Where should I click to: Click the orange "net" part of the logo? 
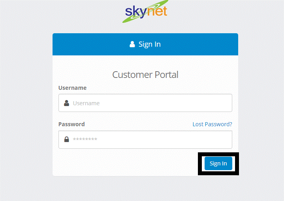[157, 11]
